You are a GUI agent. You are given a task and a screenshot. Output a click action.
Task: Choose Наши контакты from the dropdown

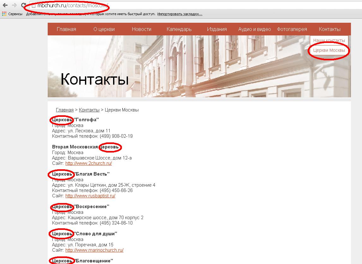click(329, 40)
